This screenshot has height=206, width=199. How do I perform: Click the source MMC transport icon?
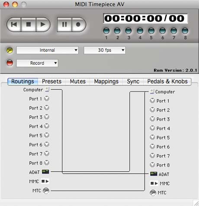coord(45,181)
